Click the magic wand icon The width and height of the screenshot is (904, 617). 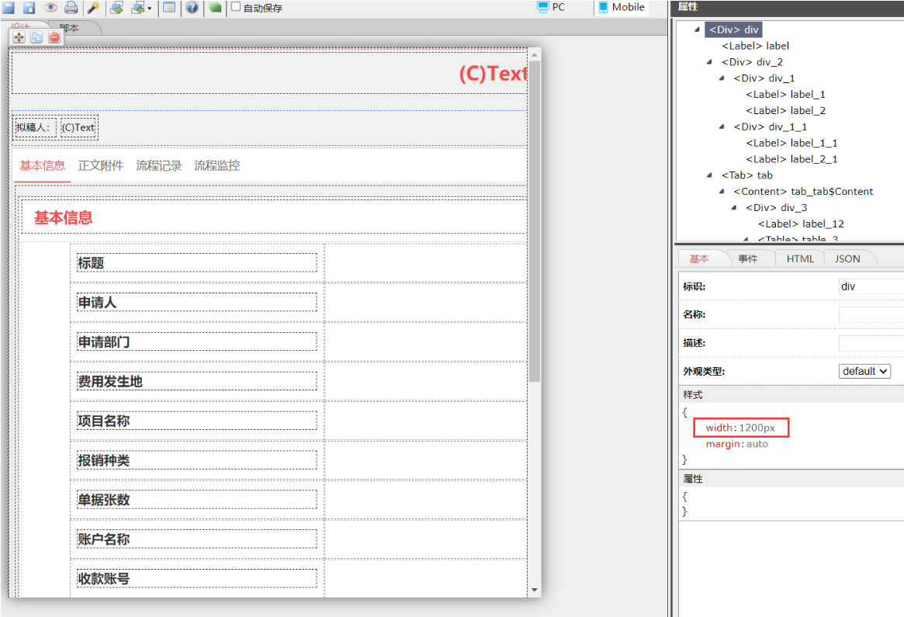(x=93, y=8)
